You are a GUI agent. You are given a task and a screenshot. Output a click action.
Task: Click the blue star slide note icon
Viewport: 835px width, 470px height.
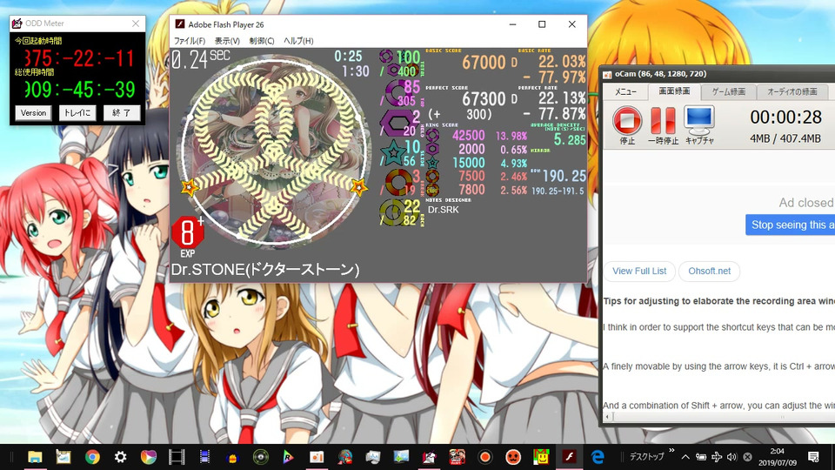pos(393,153)
